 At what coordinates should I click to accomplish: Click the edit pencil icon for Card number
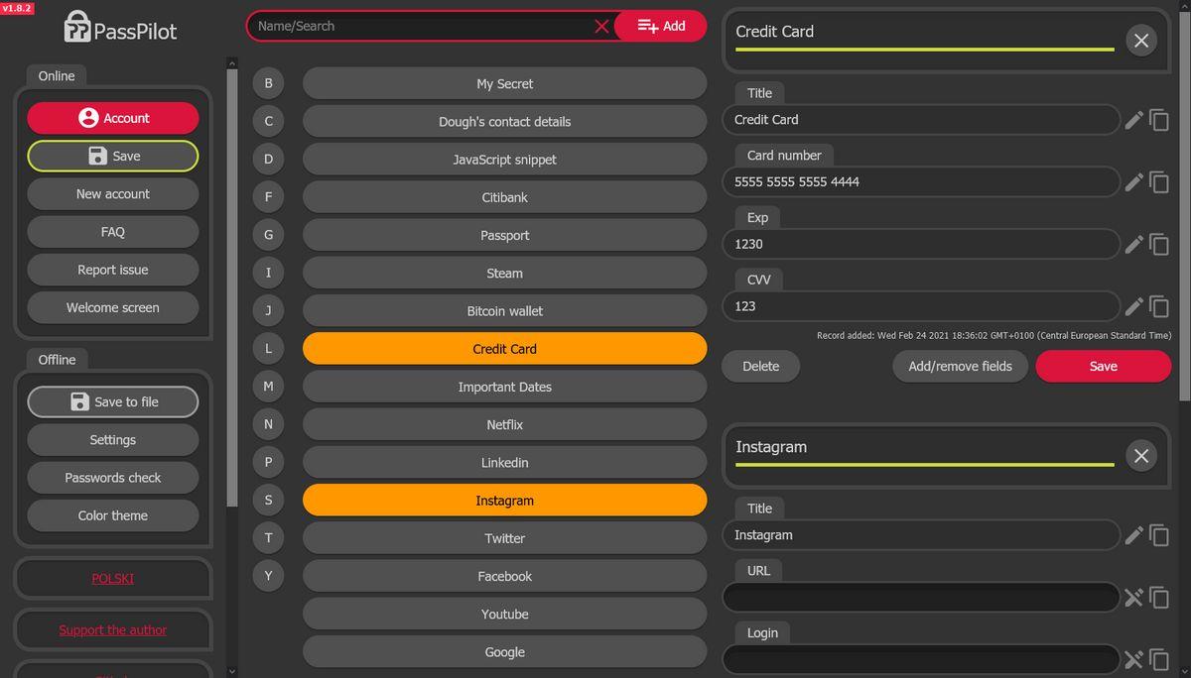click(x=1133, y=182)
